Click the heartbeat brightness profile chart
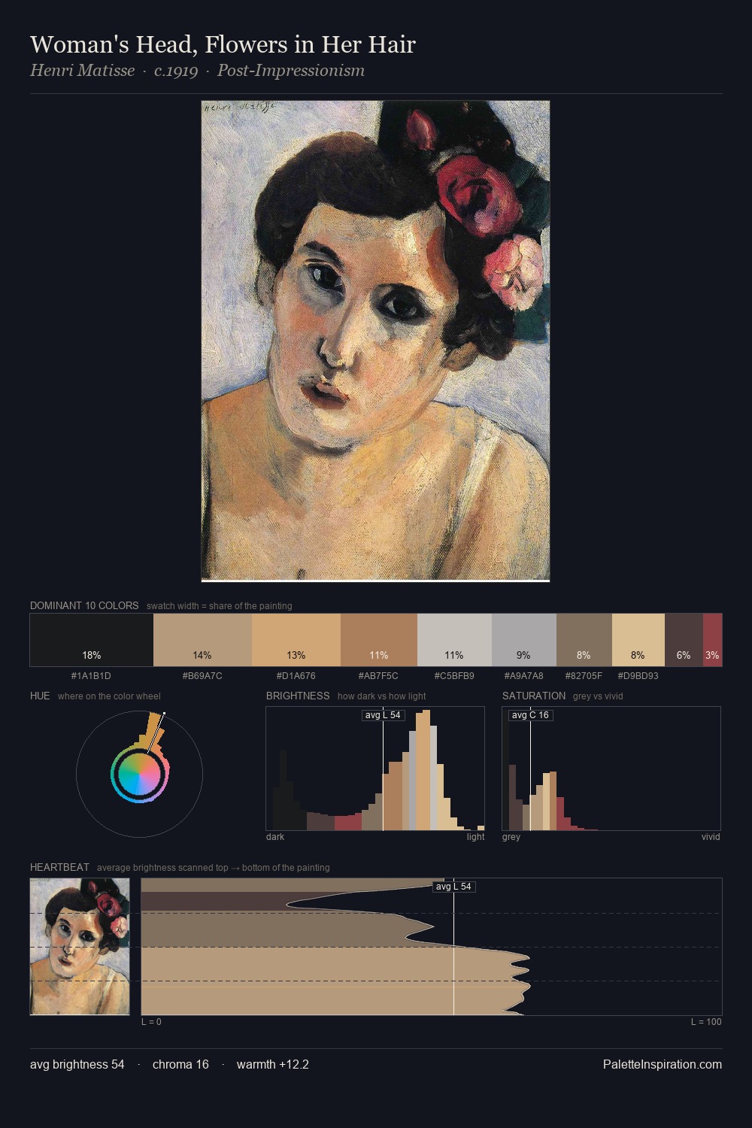Viewport: 752px width, 1128px height. pos(432,946)
